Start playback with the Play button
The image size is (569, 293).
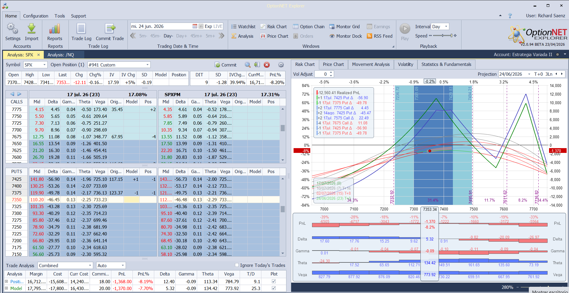click(x=405, y=32)
